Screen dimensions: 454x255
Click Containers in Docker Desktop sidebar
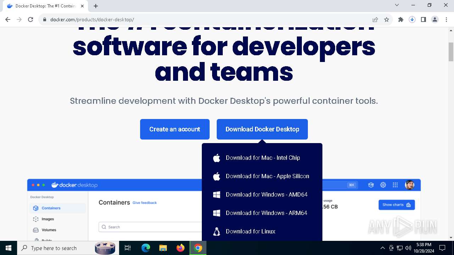tap(57, 208)
